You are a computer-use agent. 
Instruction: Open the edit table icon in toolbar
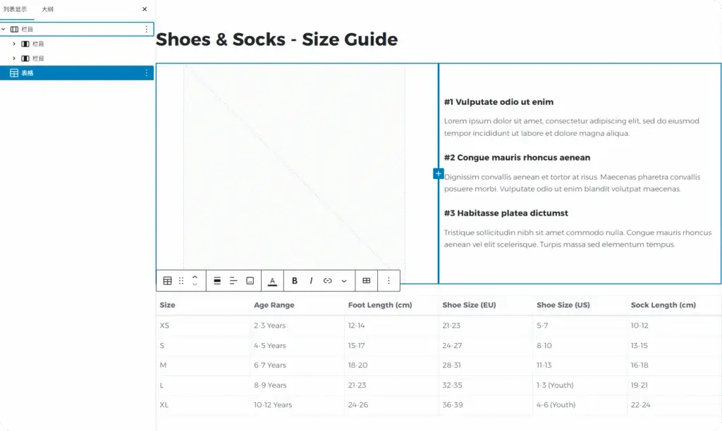pos(367,280)
